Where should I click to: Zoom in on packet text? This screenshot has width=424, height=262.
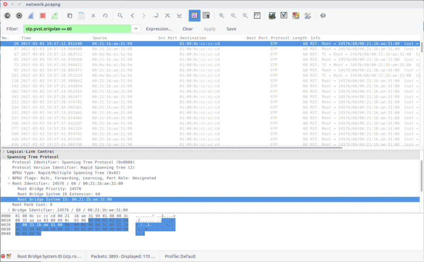coord(222,15)
